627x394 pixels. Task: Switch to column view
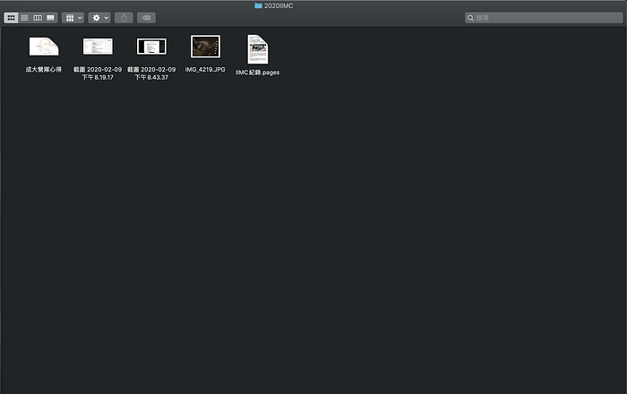38,18
